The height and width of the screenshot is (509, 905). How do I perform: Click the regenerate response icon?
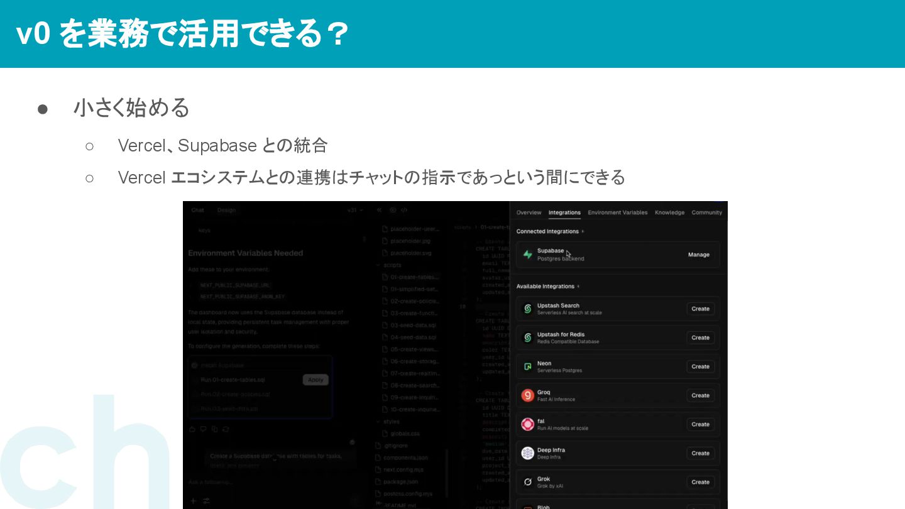pyautogui.click(x=226, y=429)
